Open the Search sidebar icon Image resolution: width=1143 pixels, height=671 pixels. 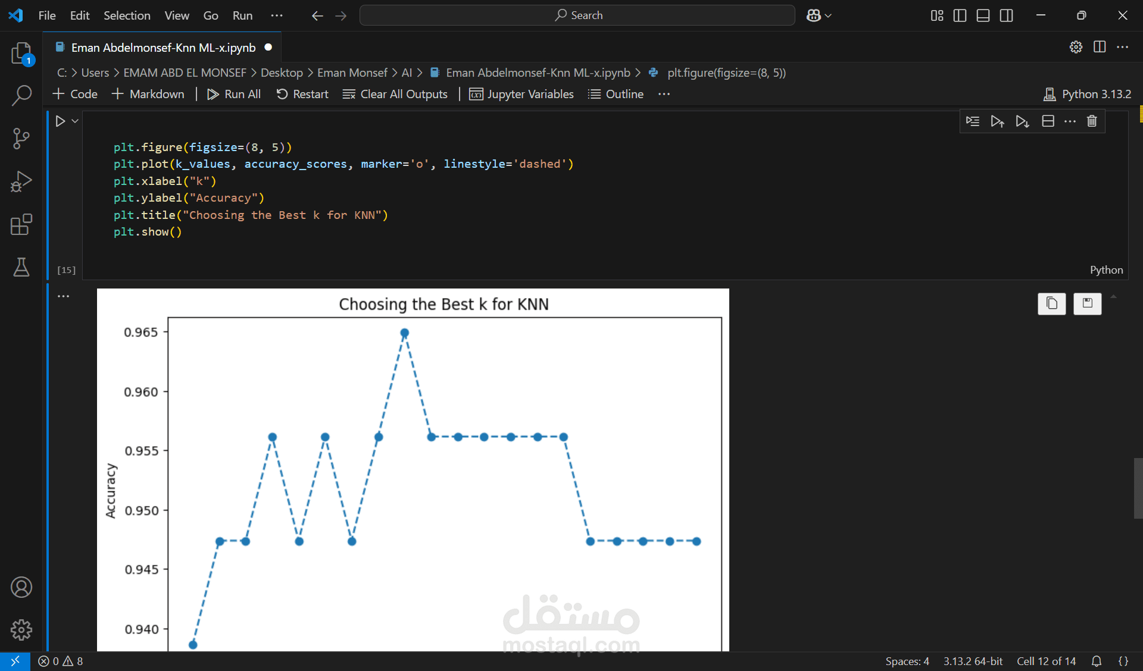21,95
